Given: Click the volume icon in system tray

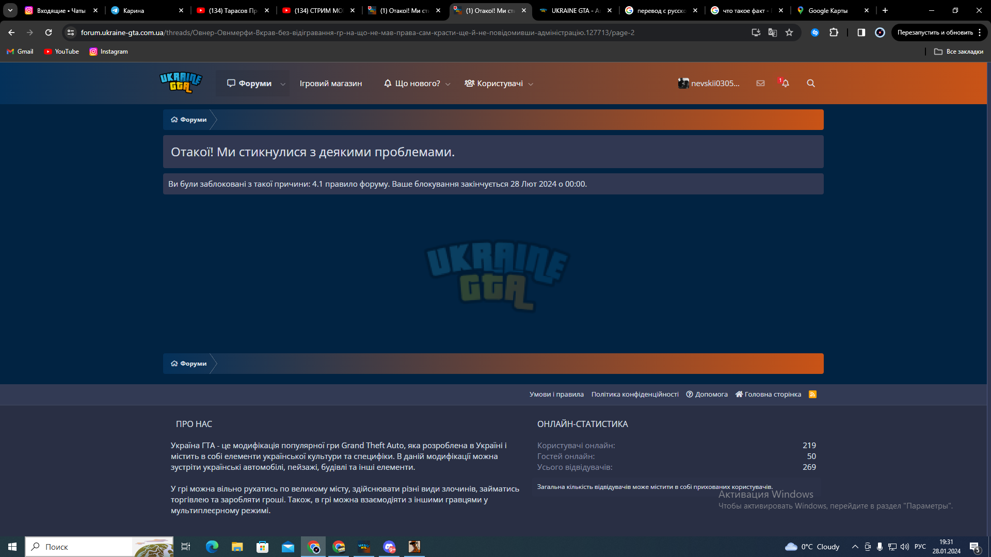Looking at the screenshot, I should [905, 547].
